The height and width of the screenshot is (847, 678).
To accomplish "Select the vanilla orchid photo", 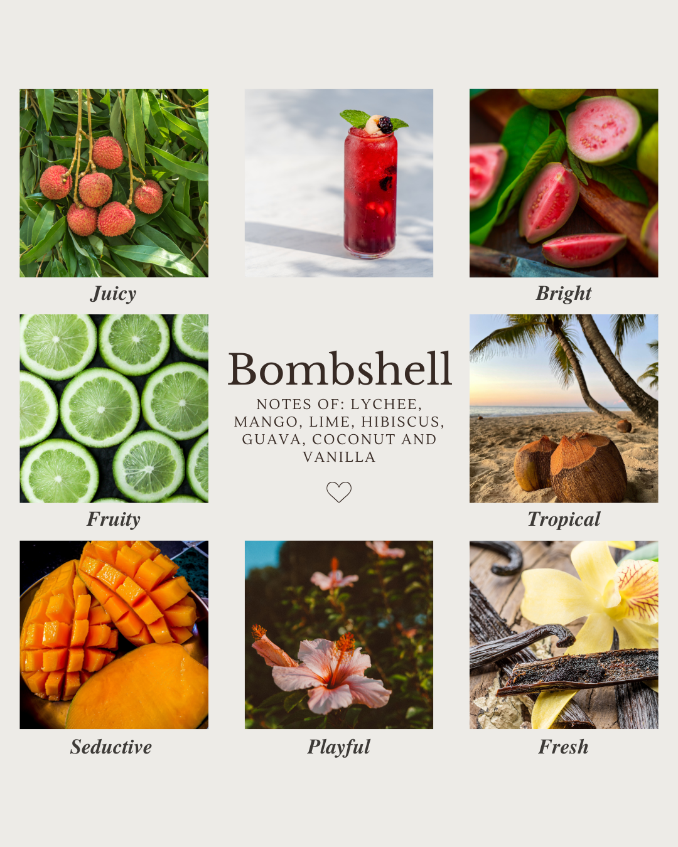I will pos(564,634).
